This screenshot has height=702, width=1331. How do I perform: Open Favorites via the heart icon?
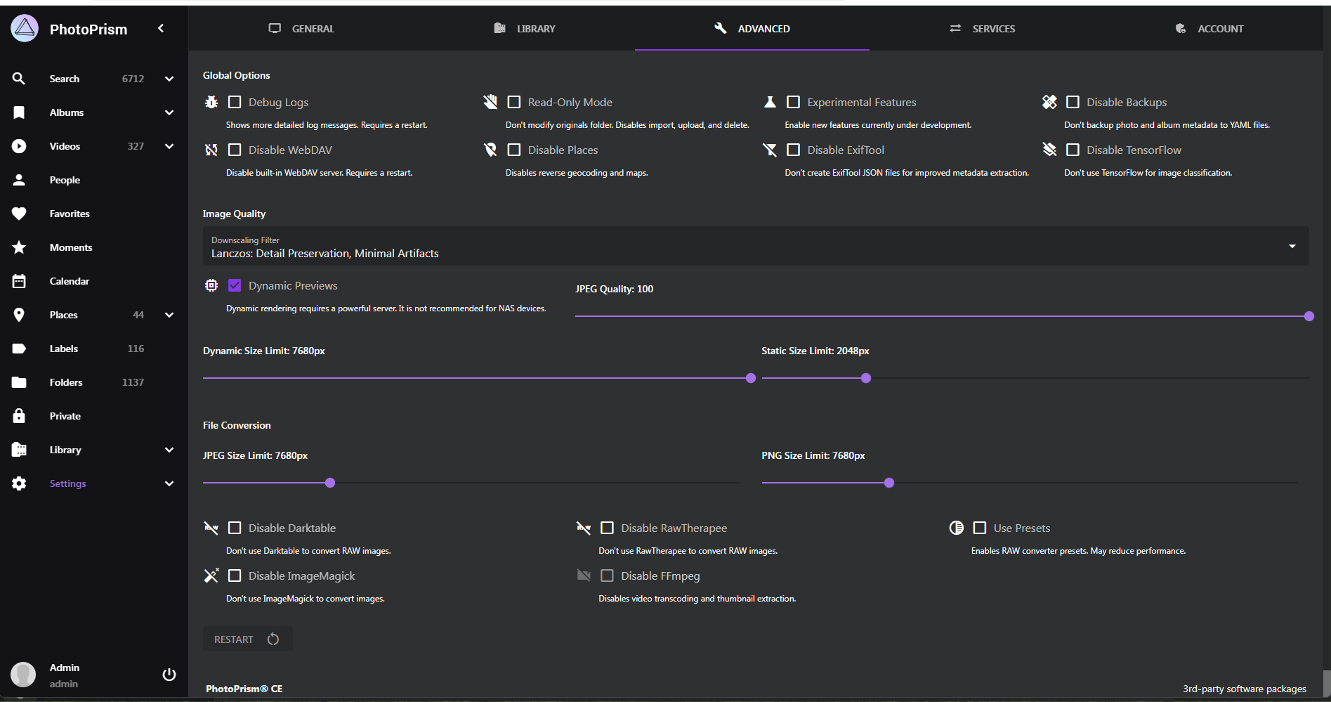tap(19, 214)
